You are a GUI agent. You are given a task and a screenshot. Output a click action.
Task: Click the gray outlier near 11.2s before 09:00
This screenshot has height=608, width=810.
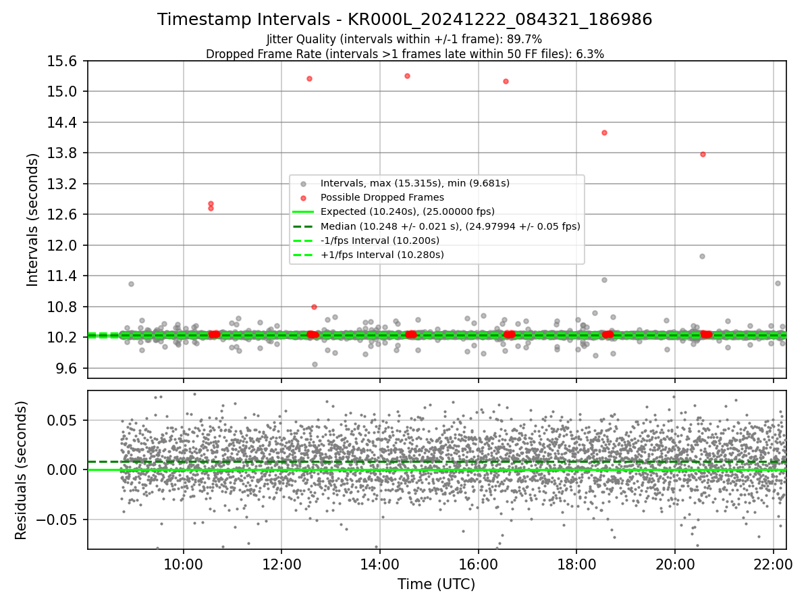[131, 284]
